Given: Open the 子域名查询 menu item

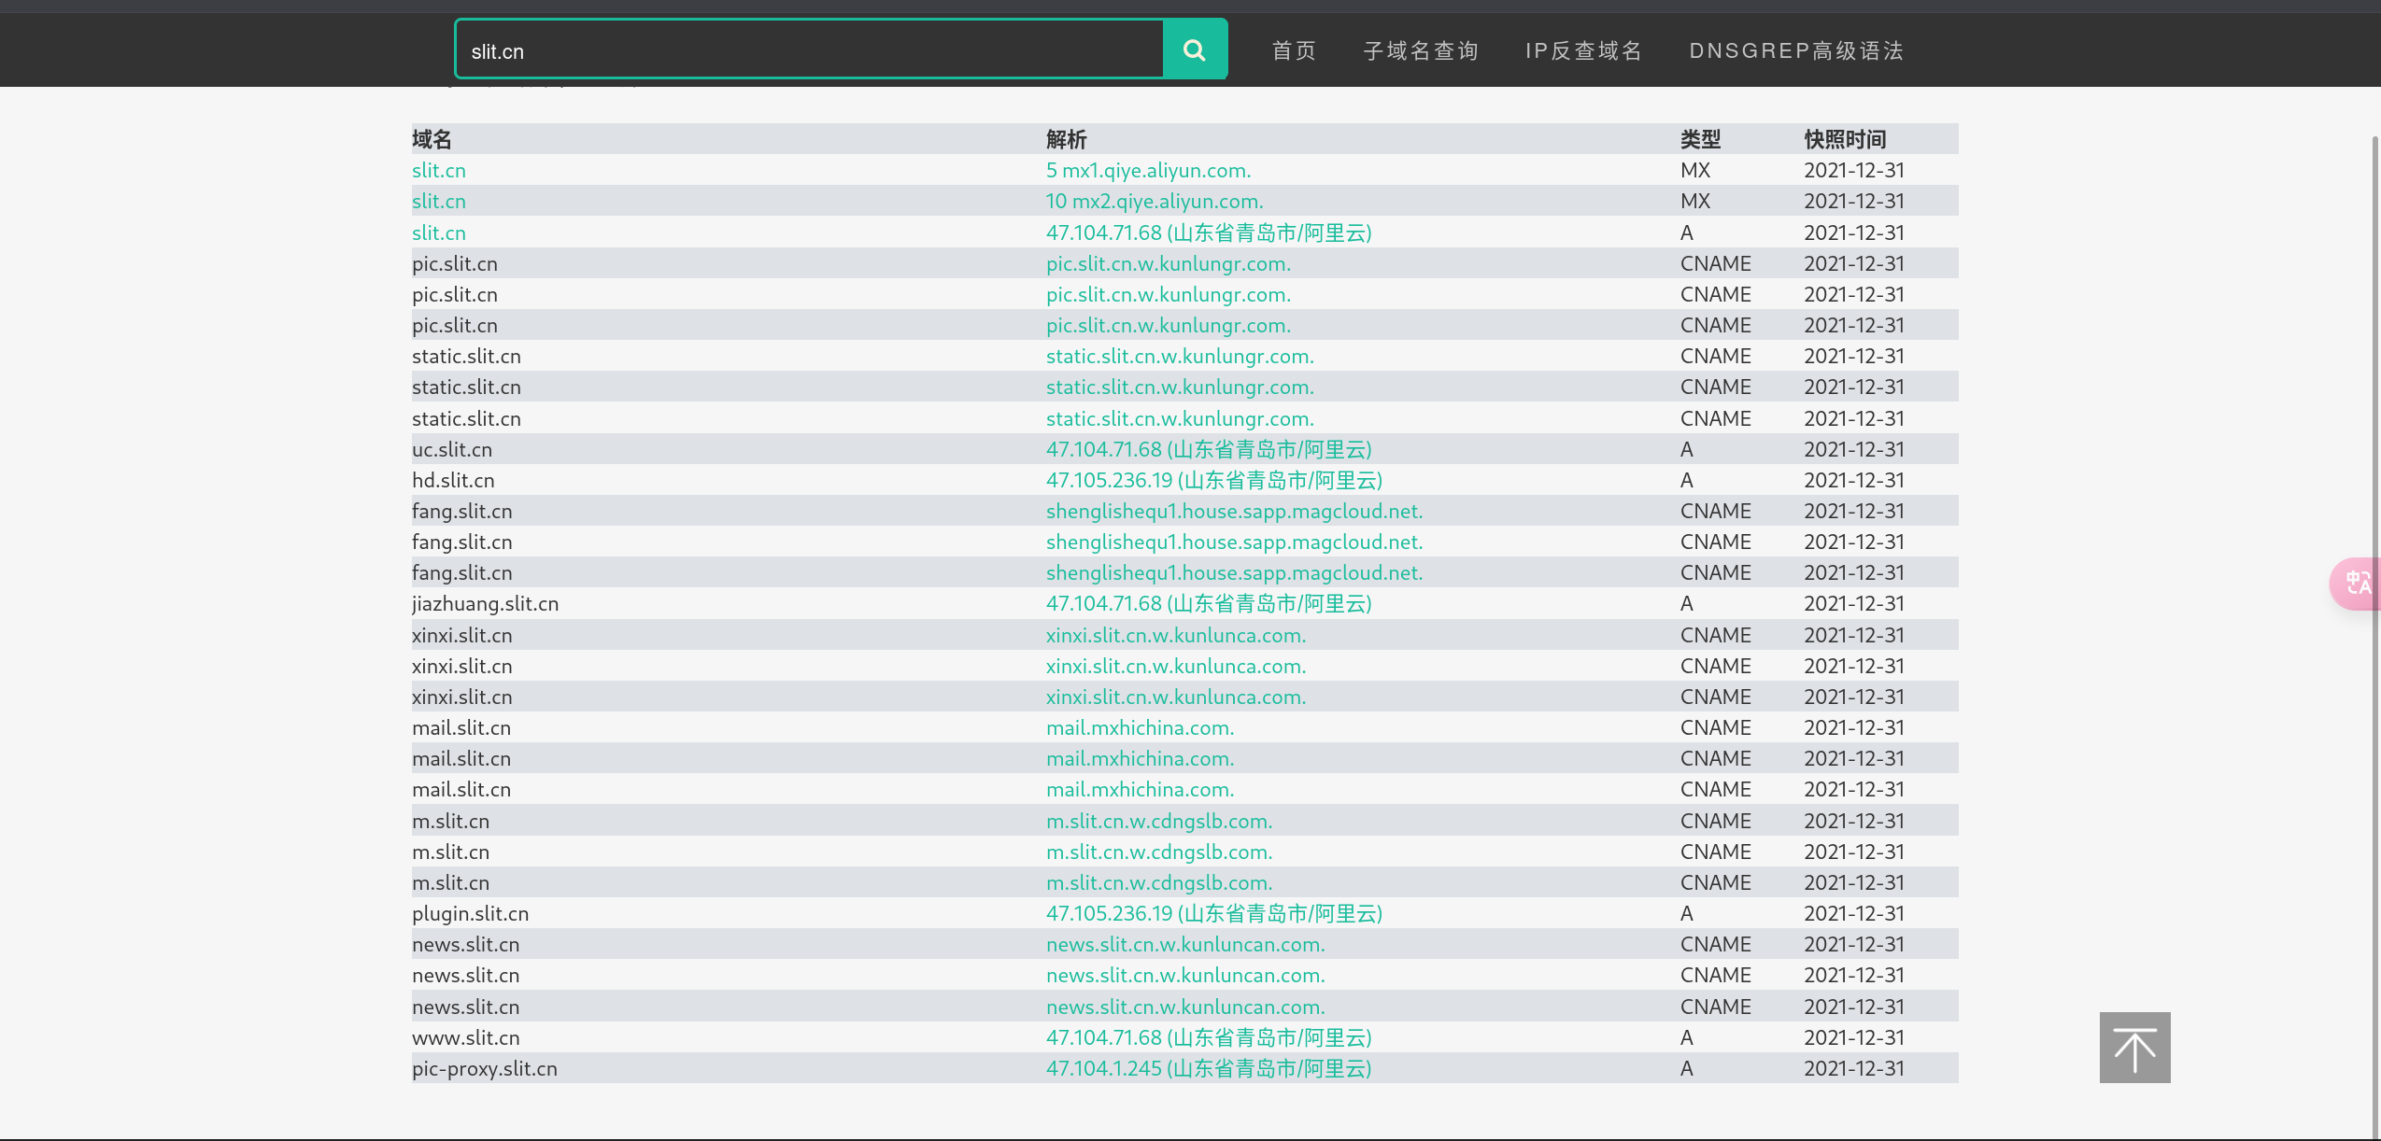Looking at the screenshot, I should [x=1421, y=50].
